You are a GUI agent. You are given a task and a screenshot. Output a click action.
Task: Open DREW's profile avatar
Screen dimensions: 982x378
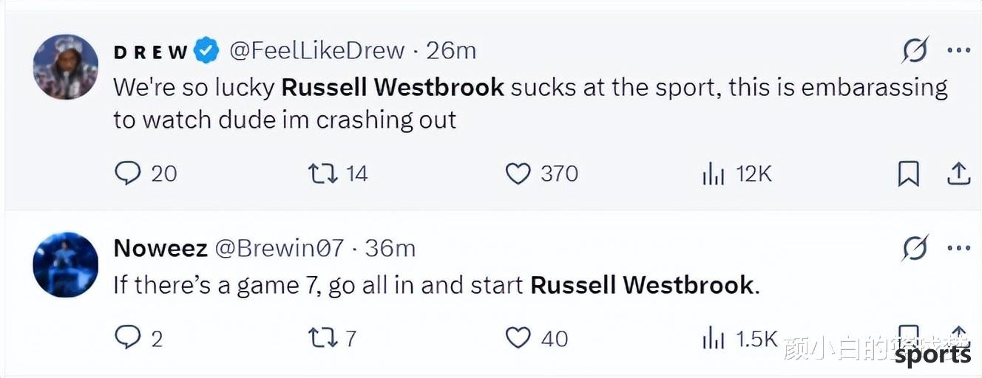pyautogui.click(x=66, y=66)
